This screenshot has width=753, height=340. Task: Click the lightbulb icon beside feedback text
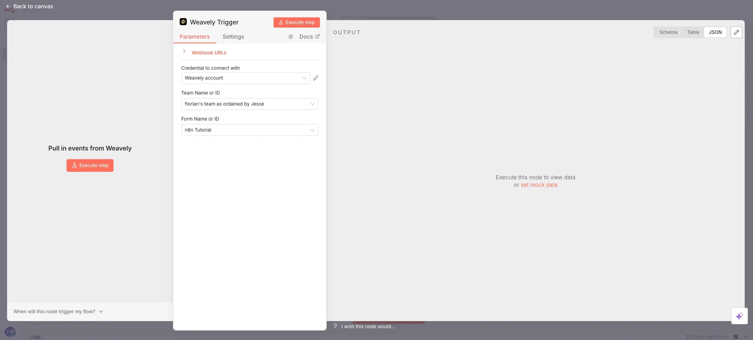click(x=335, y=326)
